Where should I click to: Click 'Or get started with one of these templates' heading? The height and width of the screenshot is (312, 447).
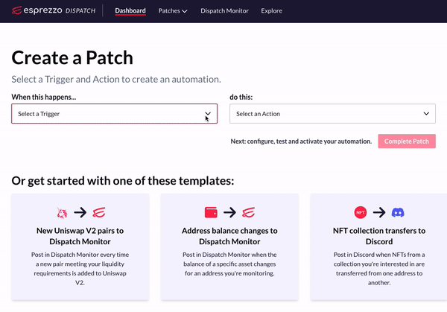coord(123,181)
